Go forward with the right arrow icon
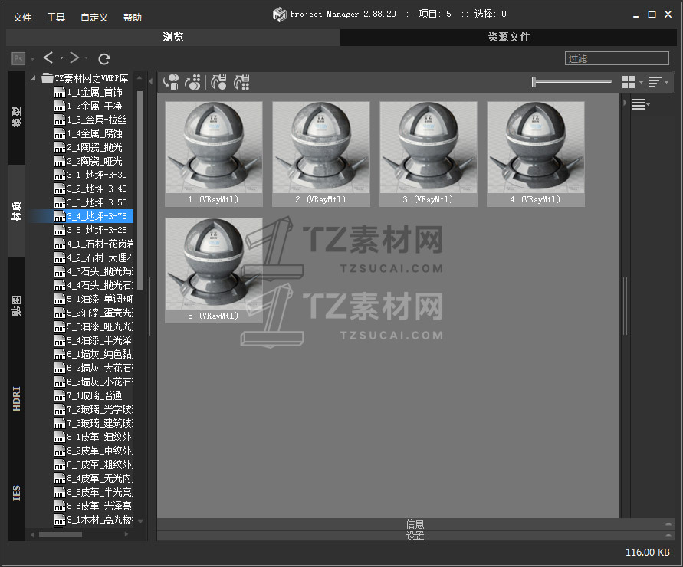The image size is (683, 567). pyautogui.click(x=74, y=58)
